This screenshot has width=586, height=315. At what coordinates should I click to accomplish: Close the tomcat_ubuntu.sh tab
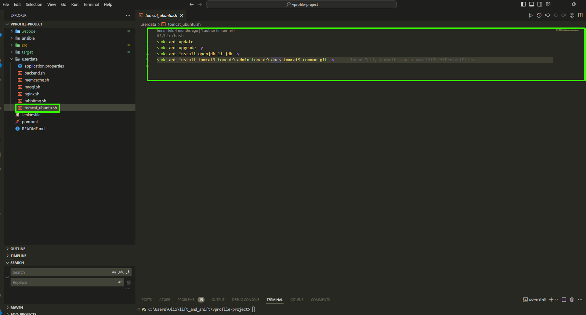pos(182,15)
